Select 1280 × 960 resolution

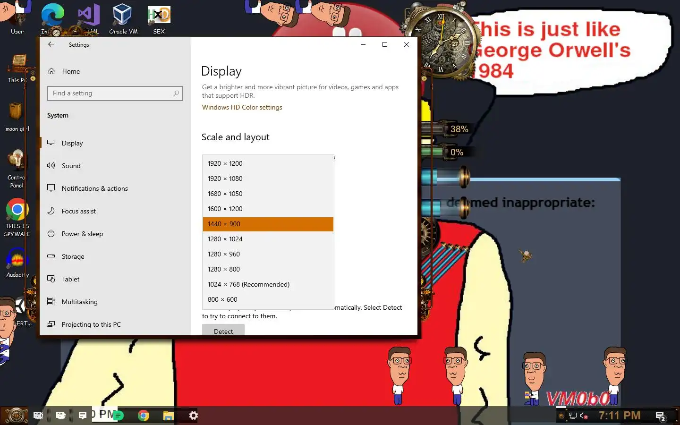[268, 254]
